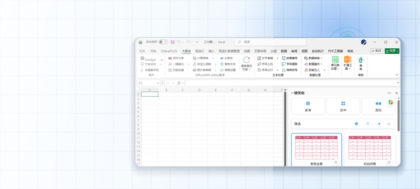Open the 计算表格 dropdown arrow
The width and height of the screenshot is (420, 189).
click(213, 58)
